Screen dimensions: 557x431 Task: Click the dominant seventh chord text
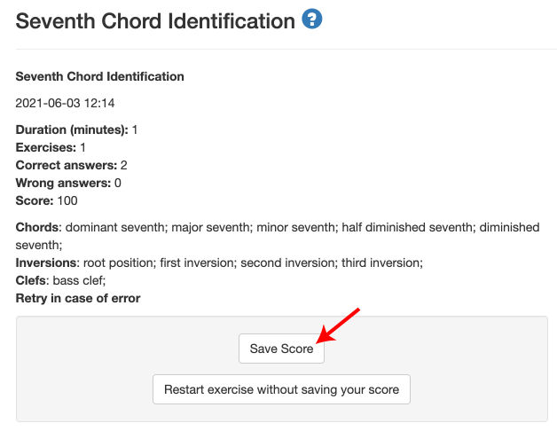[116, 227]
